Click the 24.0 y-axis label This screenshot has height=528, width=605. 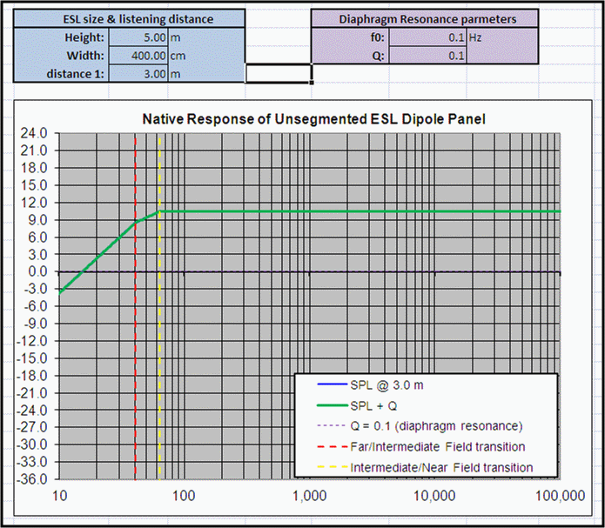click(x=35, y=133)
